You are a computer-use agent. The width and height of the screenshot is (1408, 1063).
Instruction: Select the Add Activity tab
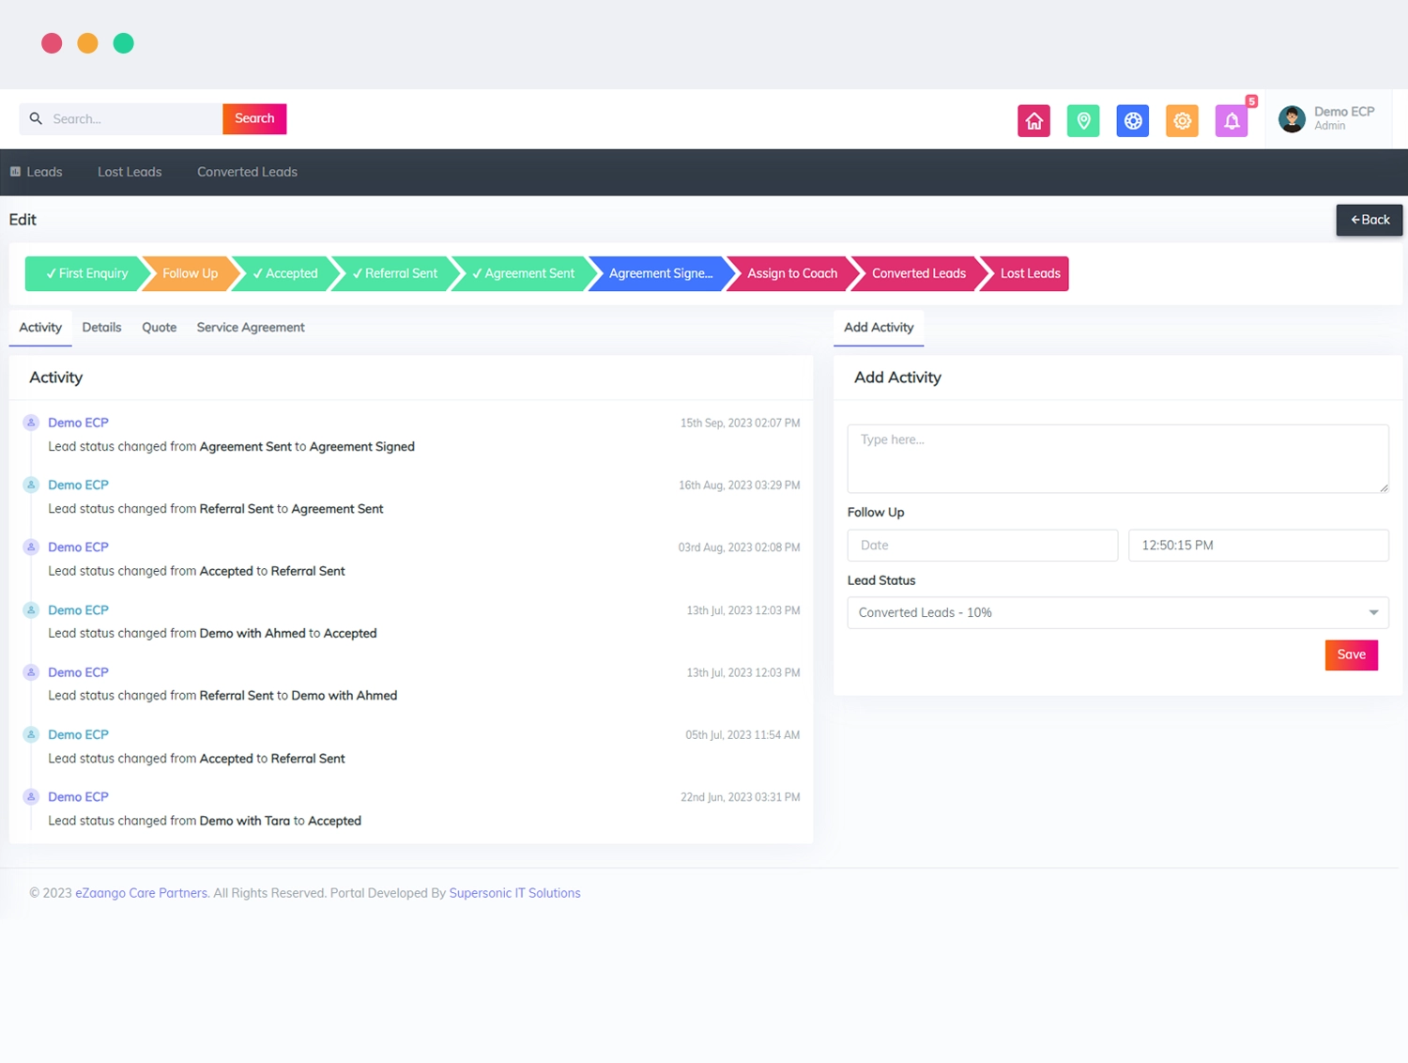click(879, 328)
